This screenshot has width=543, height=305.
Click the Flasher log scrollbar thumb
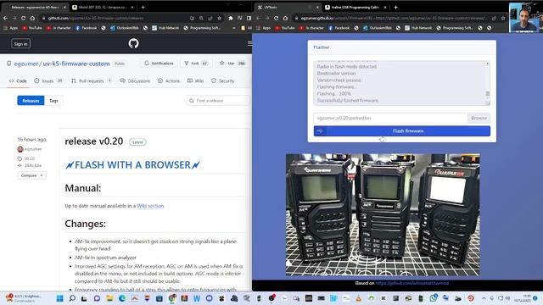tap(487, 94)
